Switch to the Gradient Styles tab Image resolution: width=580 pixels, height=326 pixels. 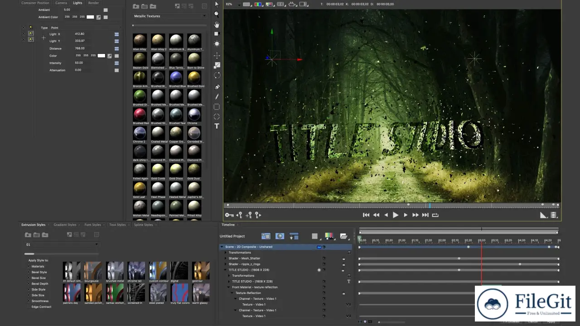point(65,225)
